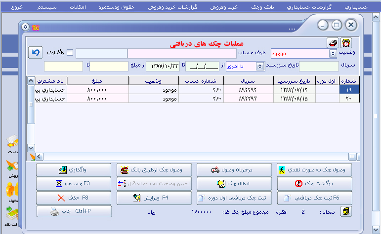Delete the selected check with حذف F8

click(74, 198)
